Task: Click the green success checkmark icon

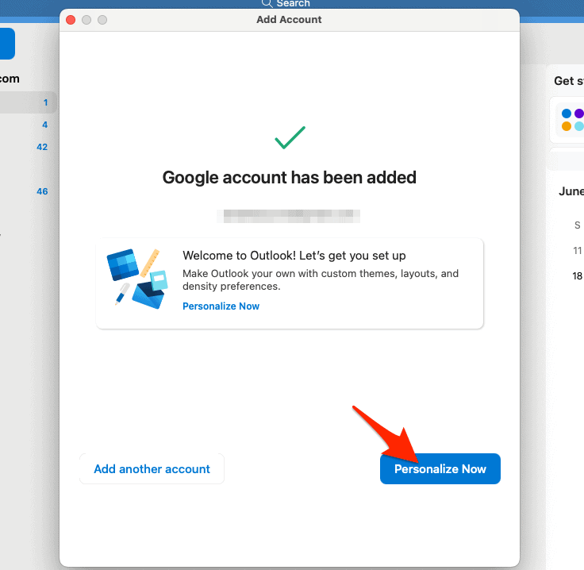Action: 290,138
